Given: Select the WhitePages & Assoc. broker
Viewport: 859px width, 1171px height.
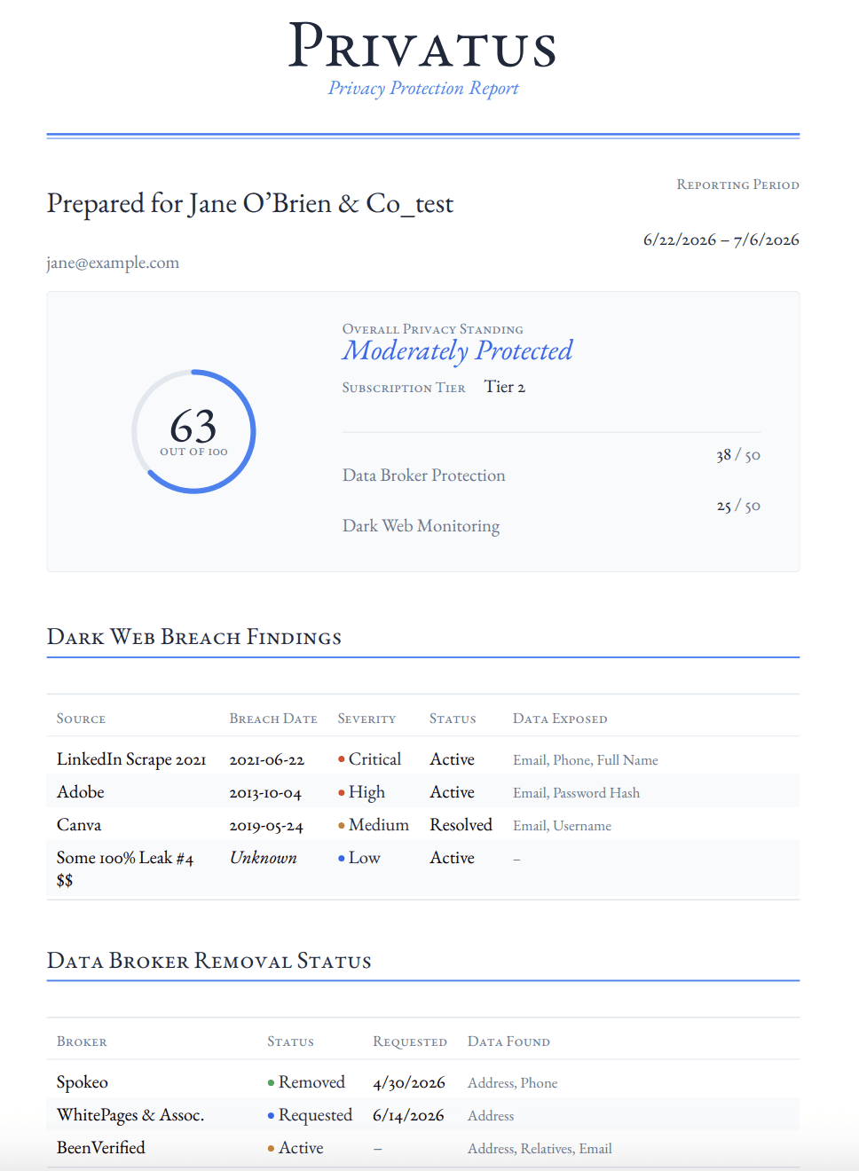Looking at the screenshot, I should (130, 1115).
